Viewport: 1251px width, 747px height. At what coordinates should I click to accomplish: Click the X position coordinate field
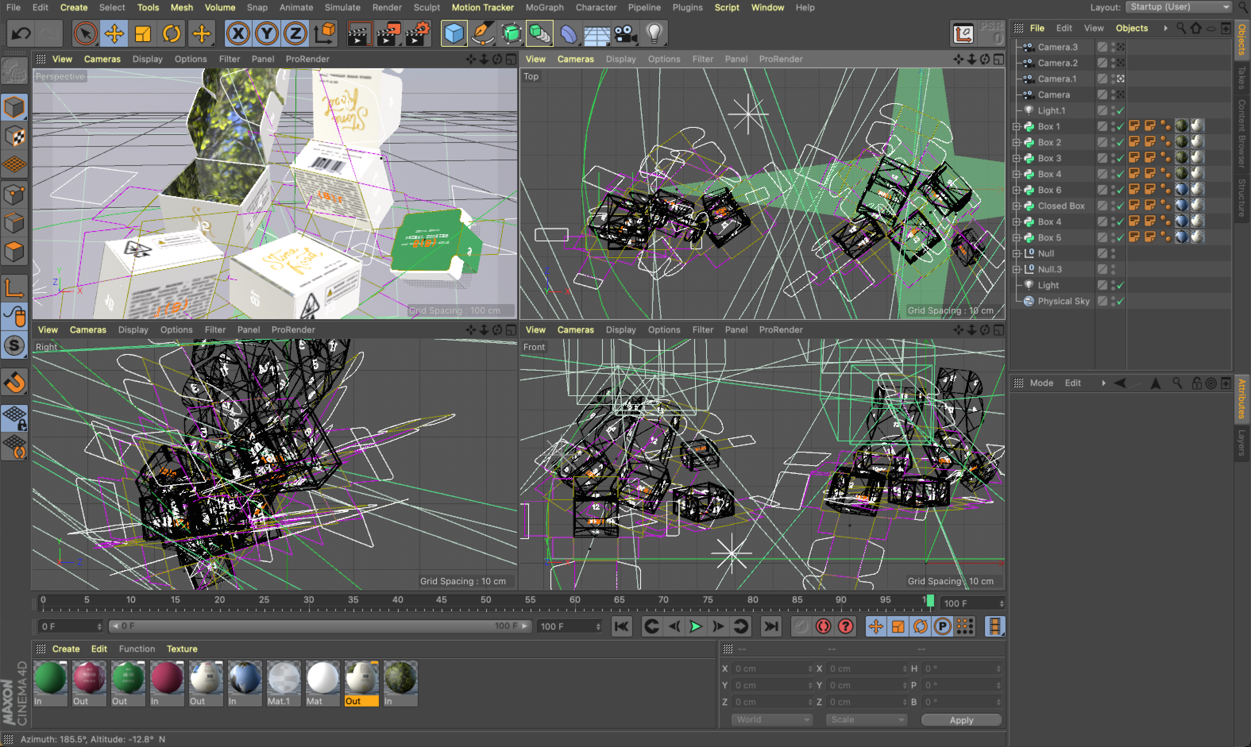point(772,668)
